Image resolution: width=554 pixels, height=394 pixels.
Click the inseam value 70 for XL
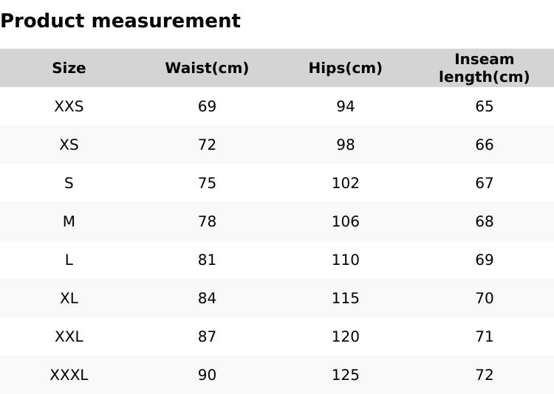[x=484, y=299]
